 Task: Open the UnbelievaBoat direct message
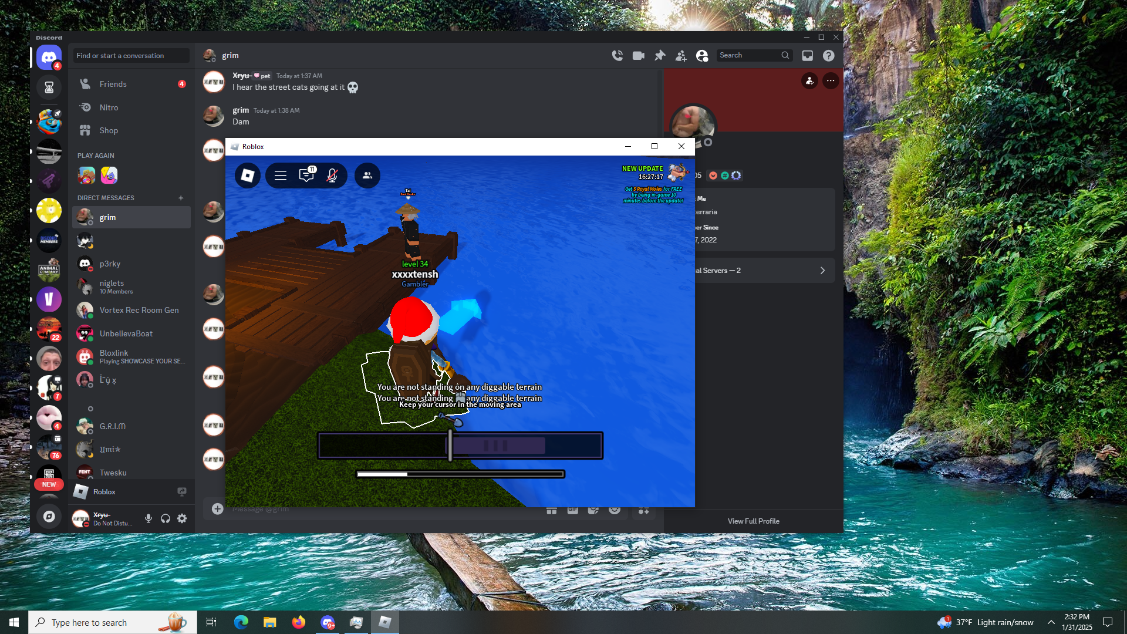click(x=131, y=333)
